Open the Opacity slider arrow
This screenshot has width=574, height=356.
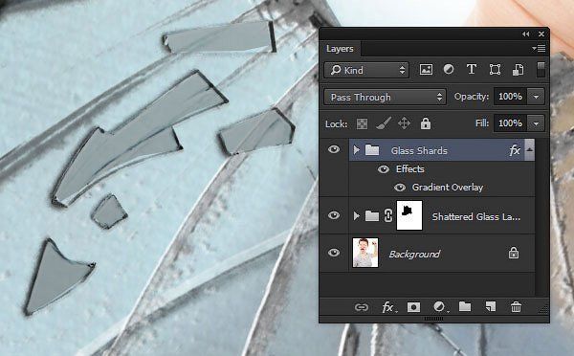[x=536, y=97]
